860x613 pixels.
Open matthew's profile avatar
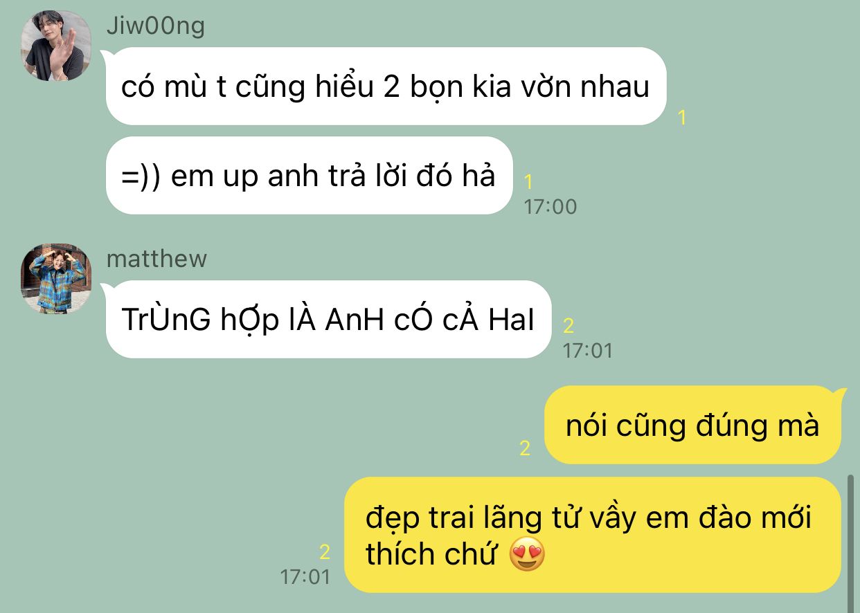click(57, 279)
